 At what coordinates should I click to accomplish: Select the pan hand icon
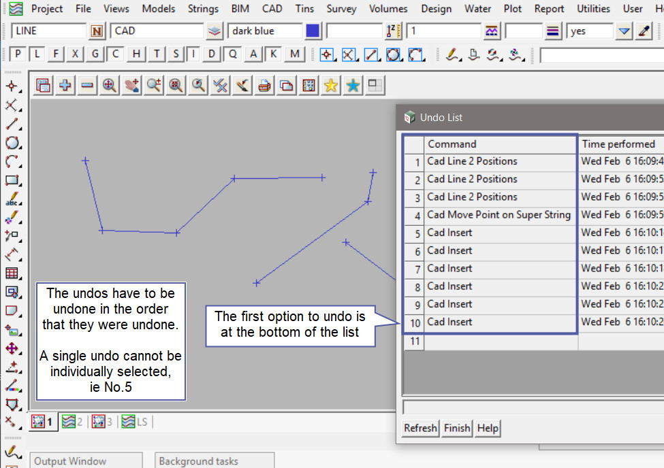[131, 86]
